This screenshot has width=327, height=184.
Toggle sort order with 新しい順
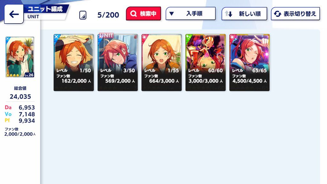pos(244,14)
